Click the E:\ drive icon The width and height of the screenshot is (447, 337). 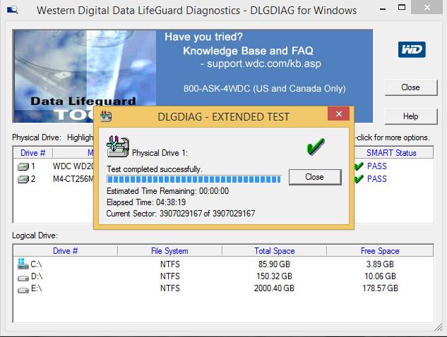pos(23,290)
